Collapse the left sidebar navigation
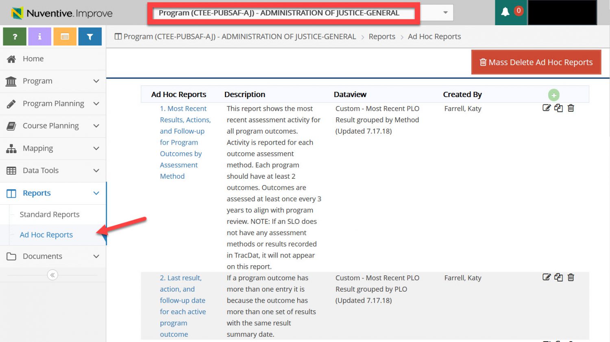Screen dimensions: 610x342 (x=52, y=275)
